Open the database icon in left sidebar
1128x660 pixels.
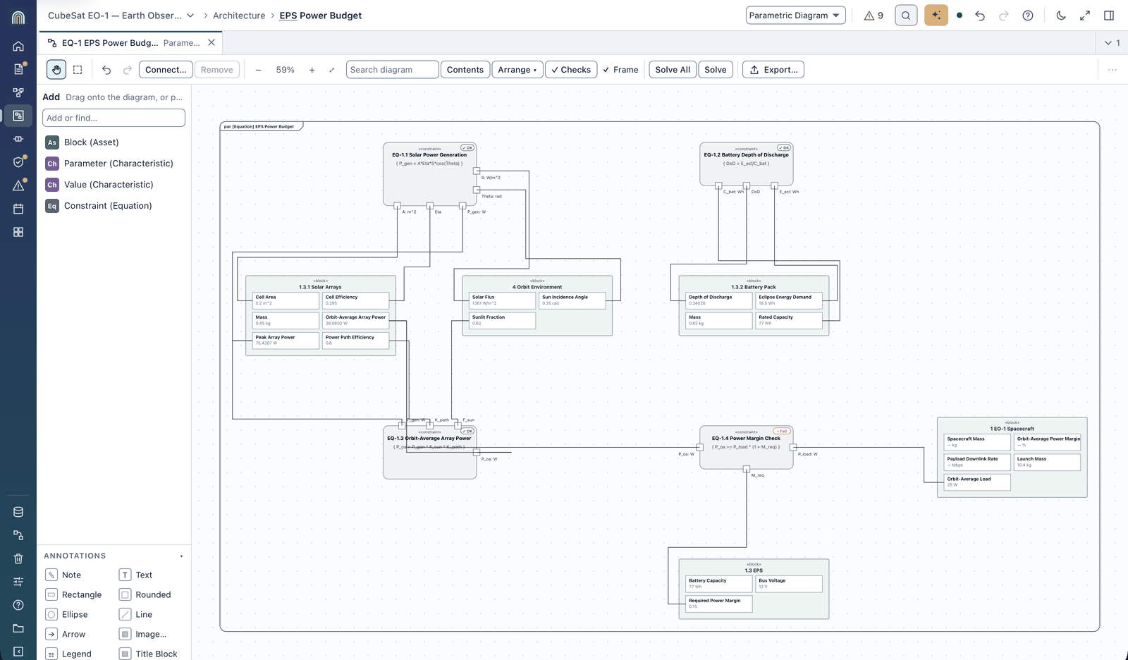point(18,512)
